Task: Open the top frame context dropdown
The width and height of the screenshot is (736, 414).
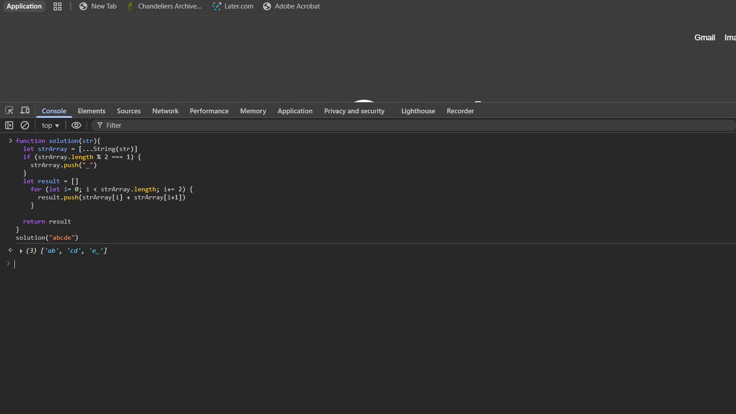Action: (x=49, y=125)
